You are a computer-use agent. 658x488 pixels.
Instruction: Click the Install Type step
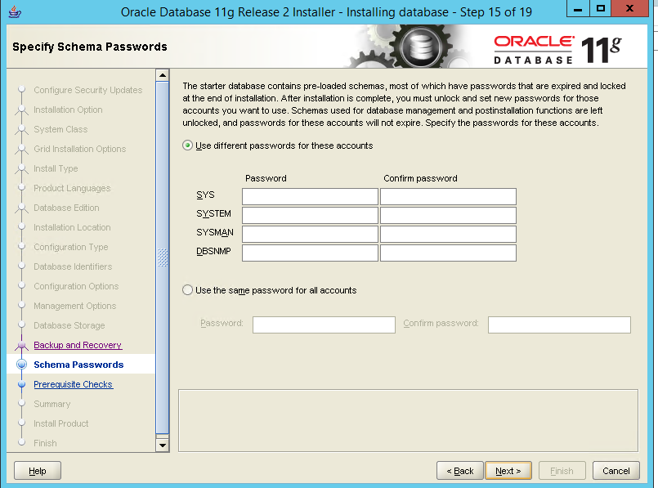pos(56,168)
